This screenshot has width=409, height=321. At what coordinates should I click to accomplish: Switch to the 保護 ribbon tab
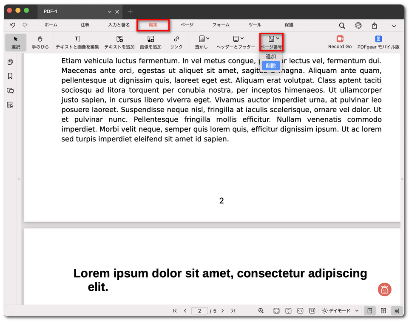click(x=289, y=25)
